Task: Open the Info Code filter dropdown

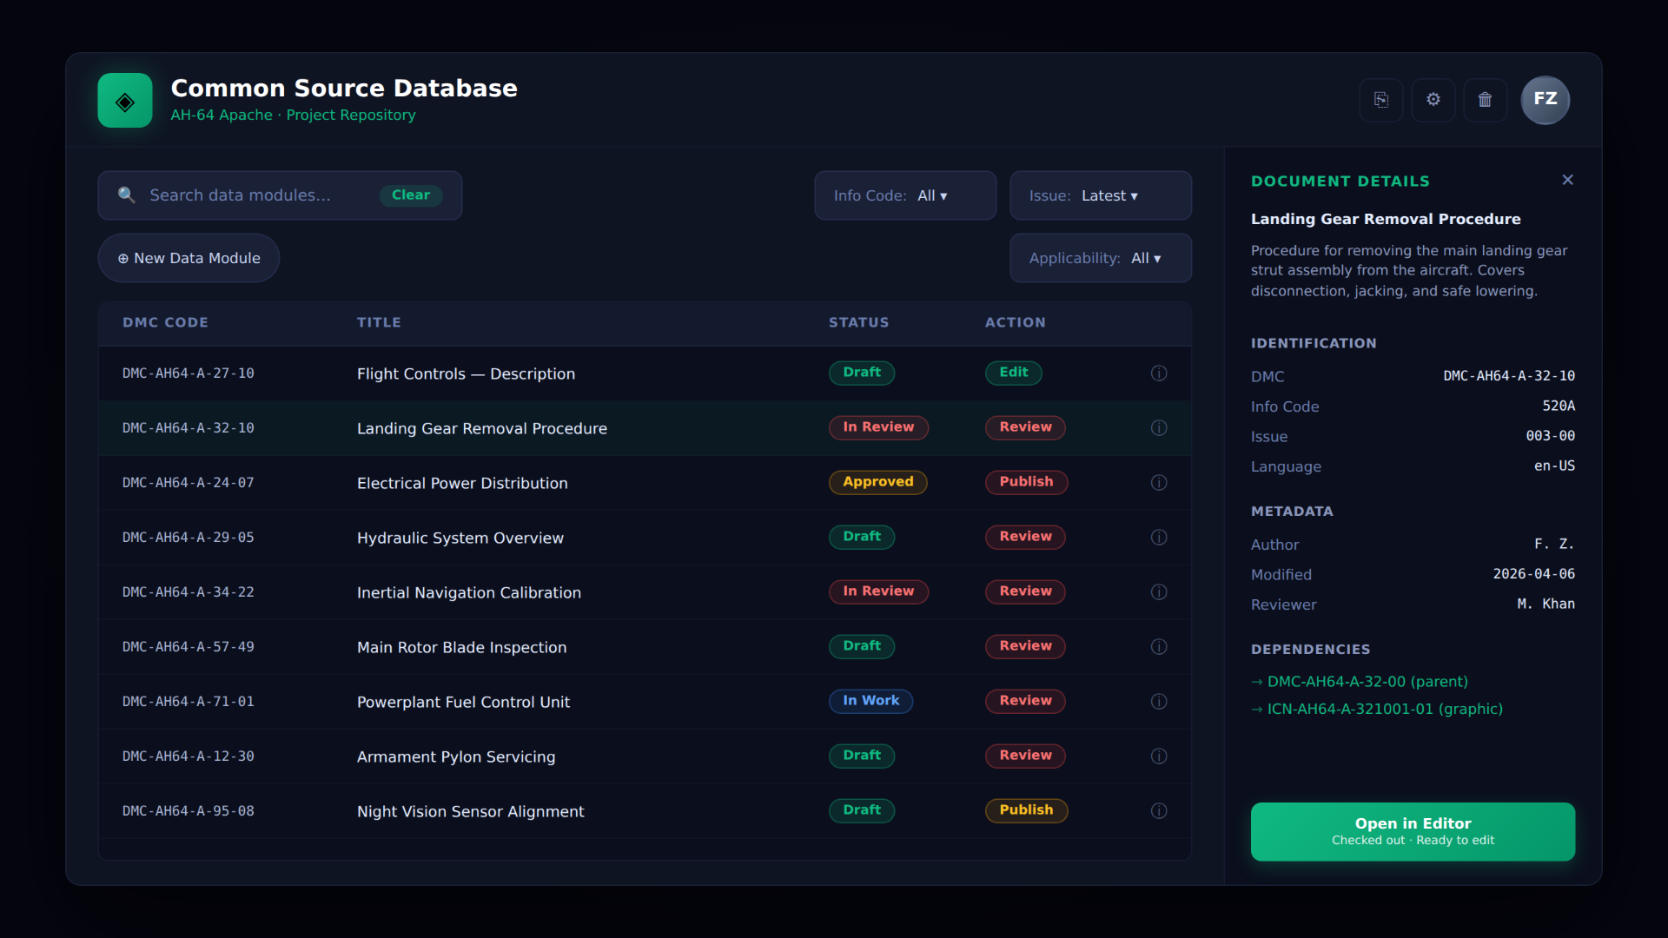Action: pyautogui.click(x=905, y=195)
